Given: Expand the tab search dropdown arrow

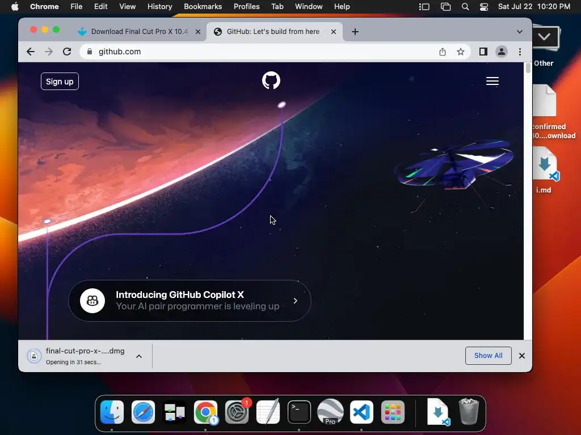Looking at the screenshot, I should [x=520, y=32].
